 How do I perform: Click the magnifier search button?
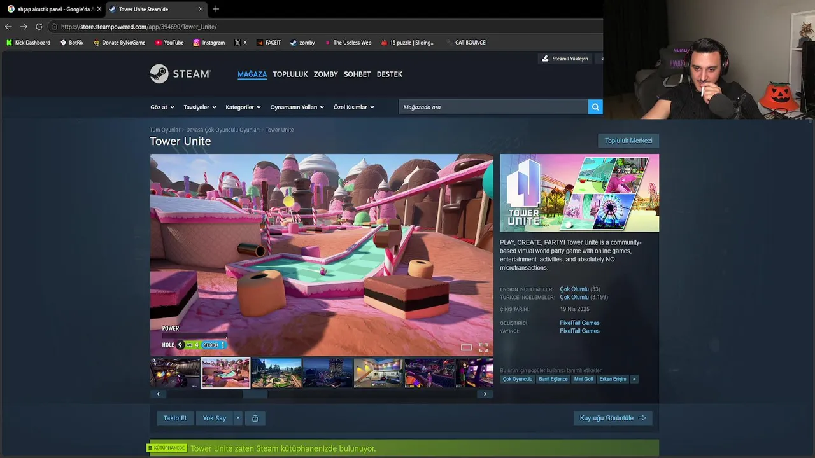click(595, 107)
